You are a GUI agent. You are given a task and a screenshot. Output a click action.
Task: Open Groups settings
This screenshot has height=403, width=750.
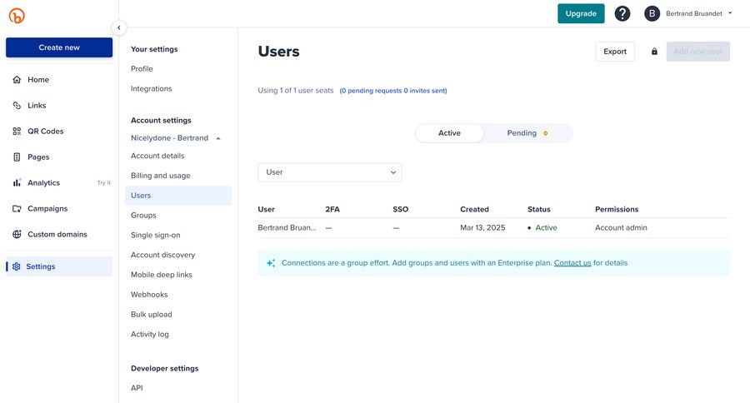click(143, 215)
